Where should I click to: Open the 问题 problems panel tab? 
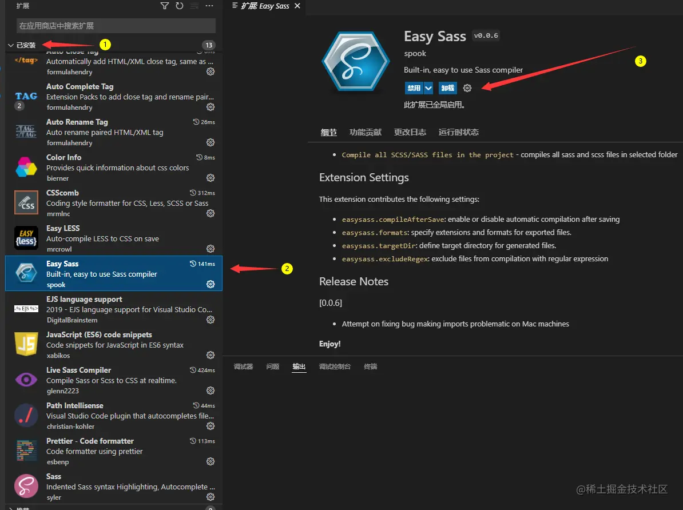coord(273,366)
